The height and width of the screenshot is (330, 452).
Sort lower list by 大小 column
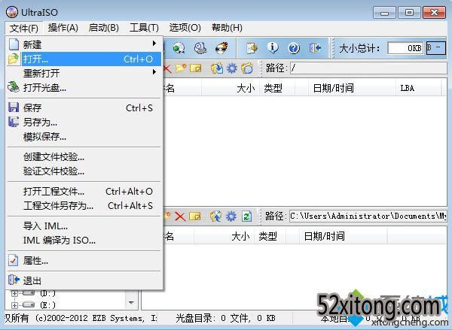224,237
